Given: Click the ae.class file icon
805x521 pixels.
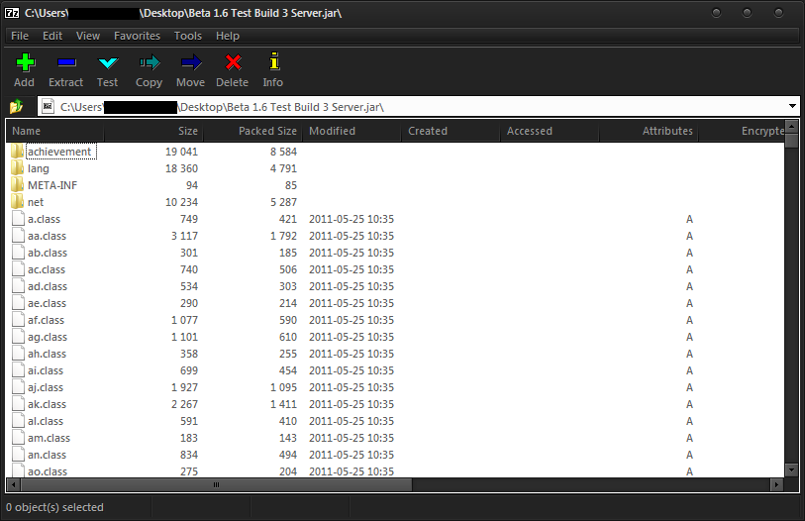Looking at the screenshot, I should point(19,303).
